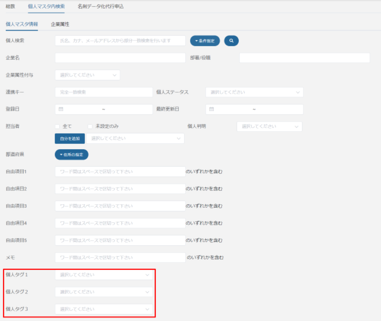Viewport: 381px width, 321px height.
Task: Click calendar icon in 登録日 field
Action: [x=61, y=109]
